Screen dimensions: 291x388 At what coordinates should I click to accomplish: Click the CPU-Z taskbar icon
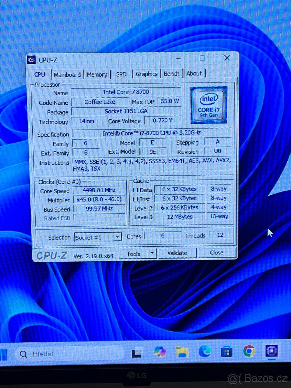271,351
